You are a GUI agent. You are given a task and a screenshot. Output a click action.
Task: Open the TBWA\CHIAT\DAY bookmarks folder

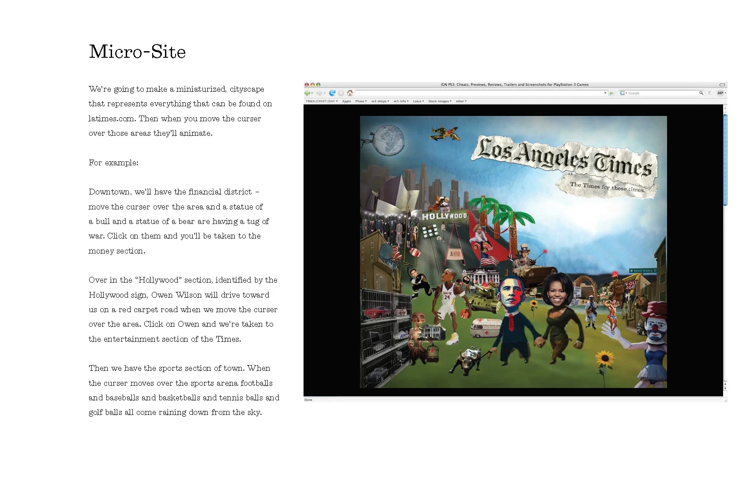(322, 101)
